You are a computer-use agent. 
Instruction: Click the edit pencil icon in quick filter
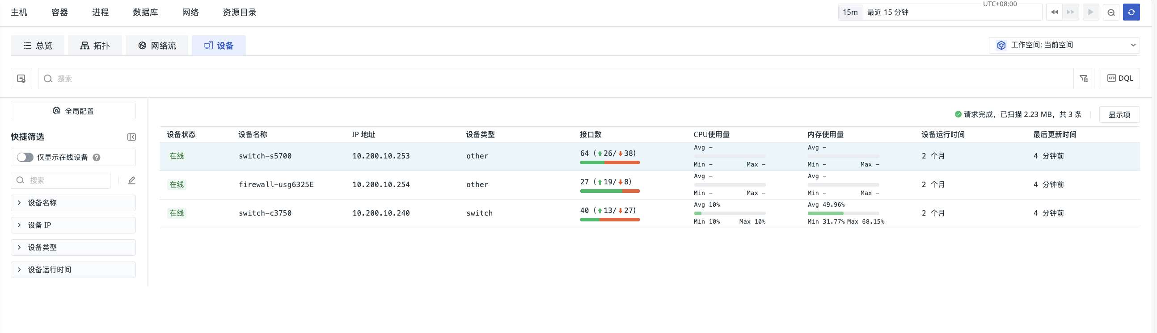tap(131, 180)
